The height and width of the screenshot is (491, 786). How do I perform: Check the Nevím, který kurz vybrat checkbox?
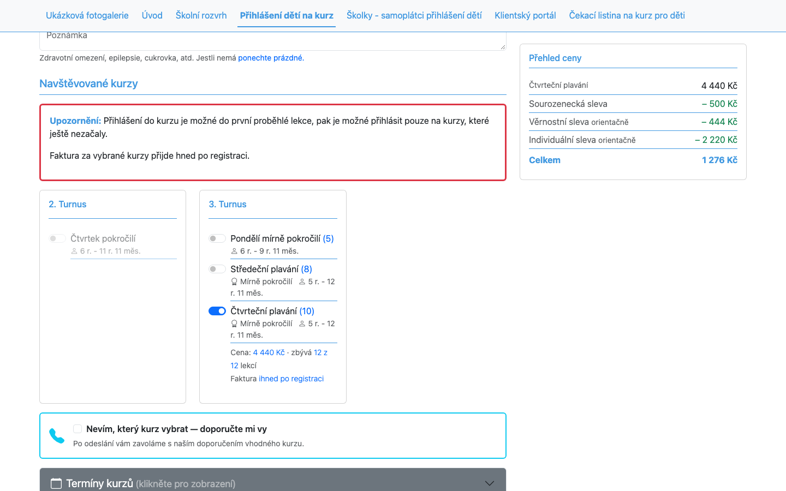pyautogui.click(x=78, y=429)
